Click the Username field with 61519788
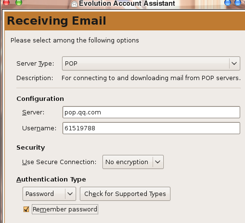 [x=151, y=128]
